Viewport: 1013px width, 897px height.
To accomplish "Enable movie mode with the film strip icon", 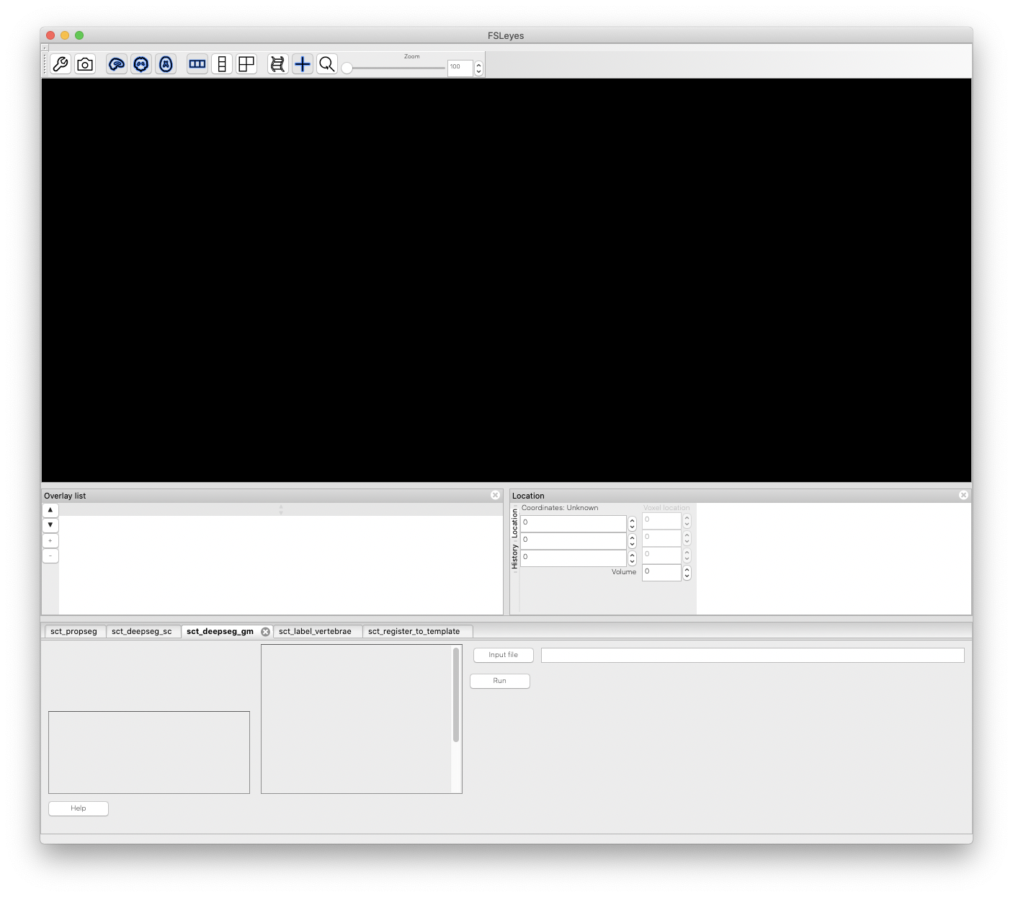I will (x=277, y=63).
